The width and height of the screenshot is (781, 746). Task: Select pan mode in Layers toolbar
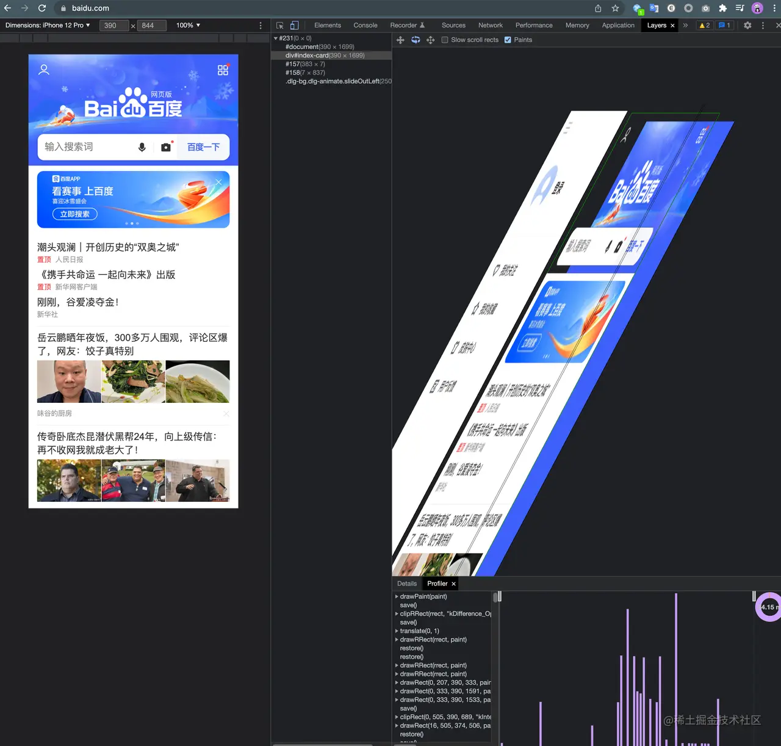coord(400,40)
